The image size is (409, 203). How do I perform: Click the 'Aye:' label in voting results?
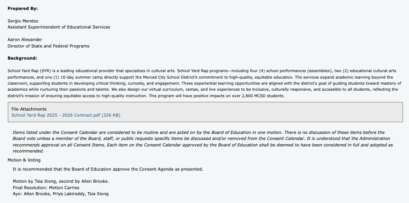(17, 194)
